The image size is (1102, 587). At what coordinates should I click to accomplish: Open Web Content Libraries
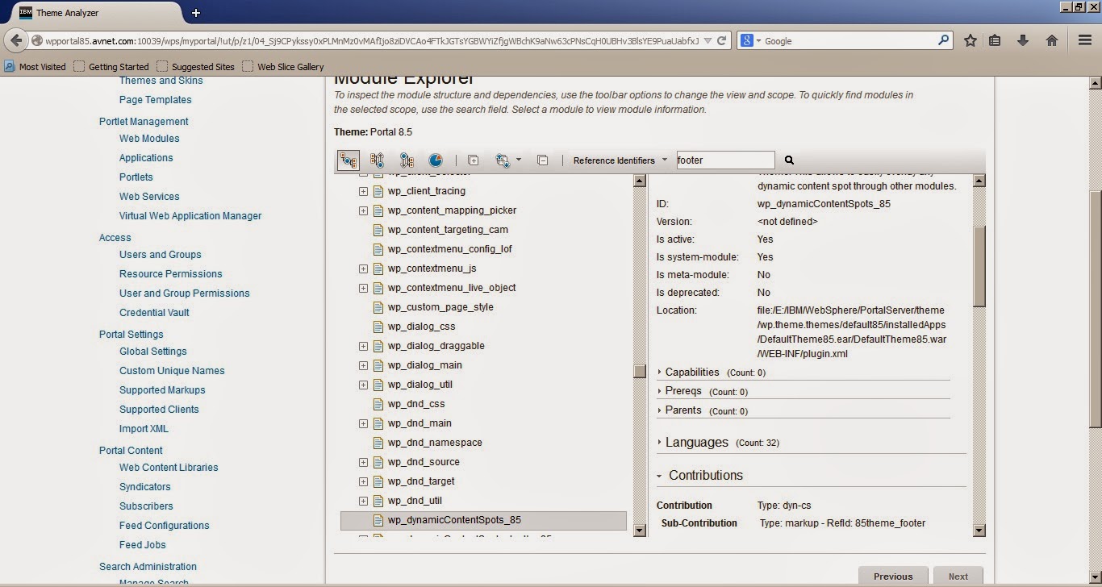(x=169, y=468)
